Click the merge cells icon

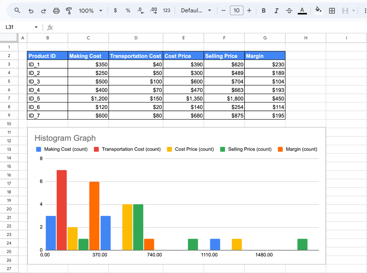click(345, 11)
